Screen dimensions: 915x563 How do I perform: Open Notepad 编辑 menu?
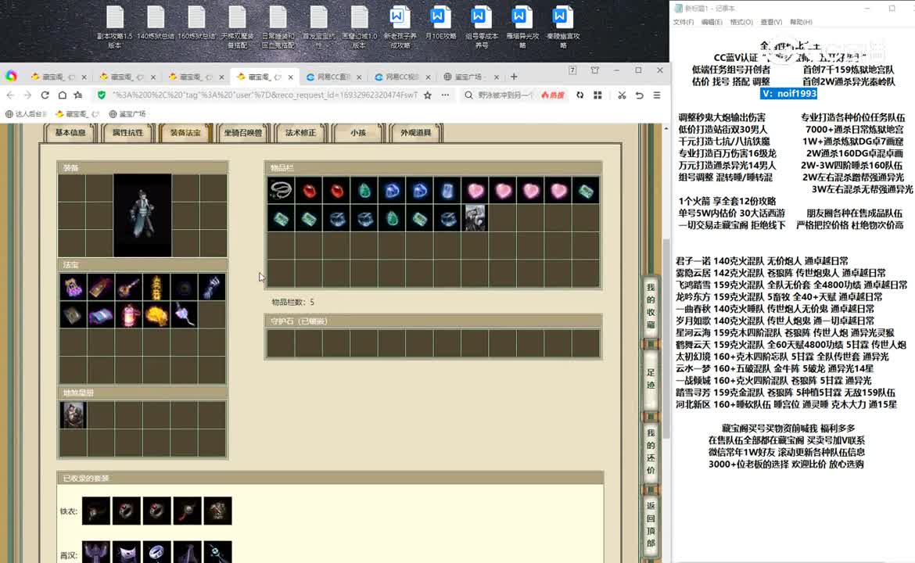tap(712, 22)
